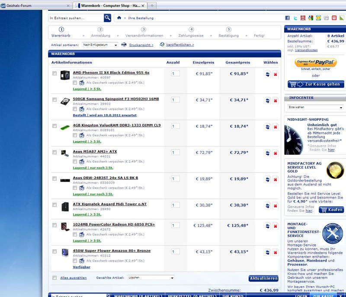Open a new browser tab

coord(152,6)
